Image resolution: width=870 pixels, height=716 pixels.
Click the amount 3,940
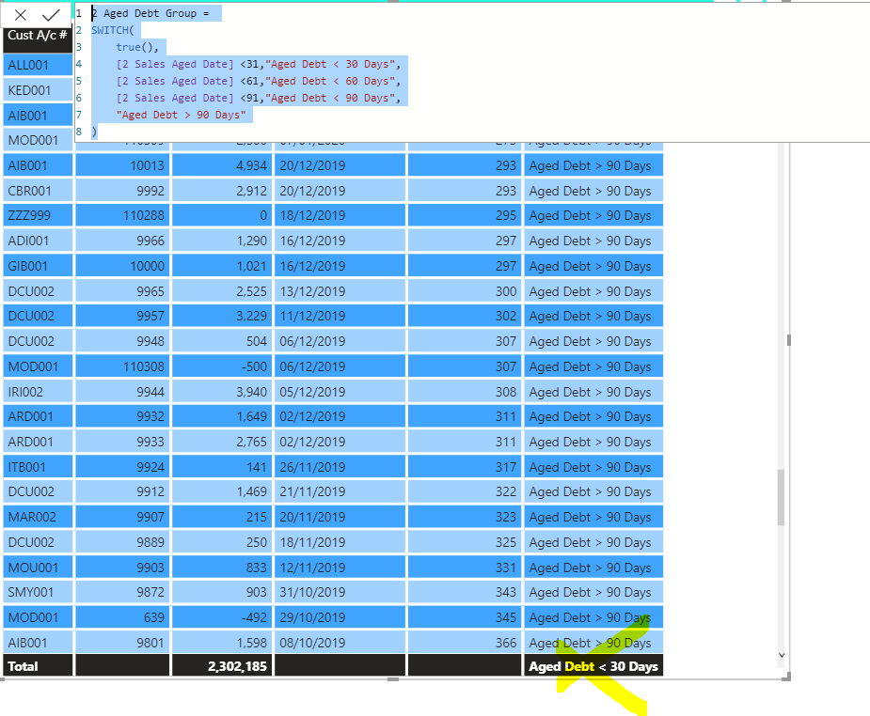(222, 392)
